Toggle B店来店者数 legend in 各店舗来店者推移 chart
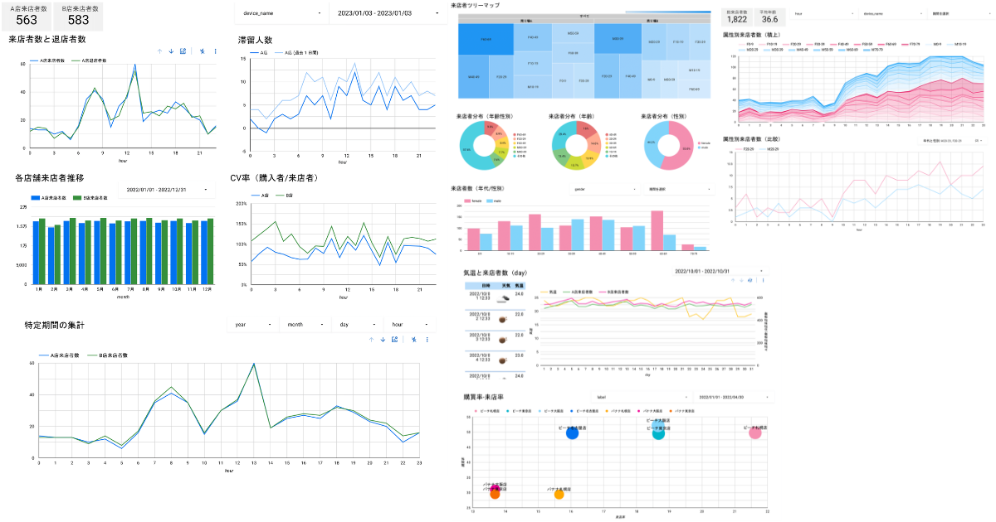This screenshot has height=522, width=996. [89, 199]
